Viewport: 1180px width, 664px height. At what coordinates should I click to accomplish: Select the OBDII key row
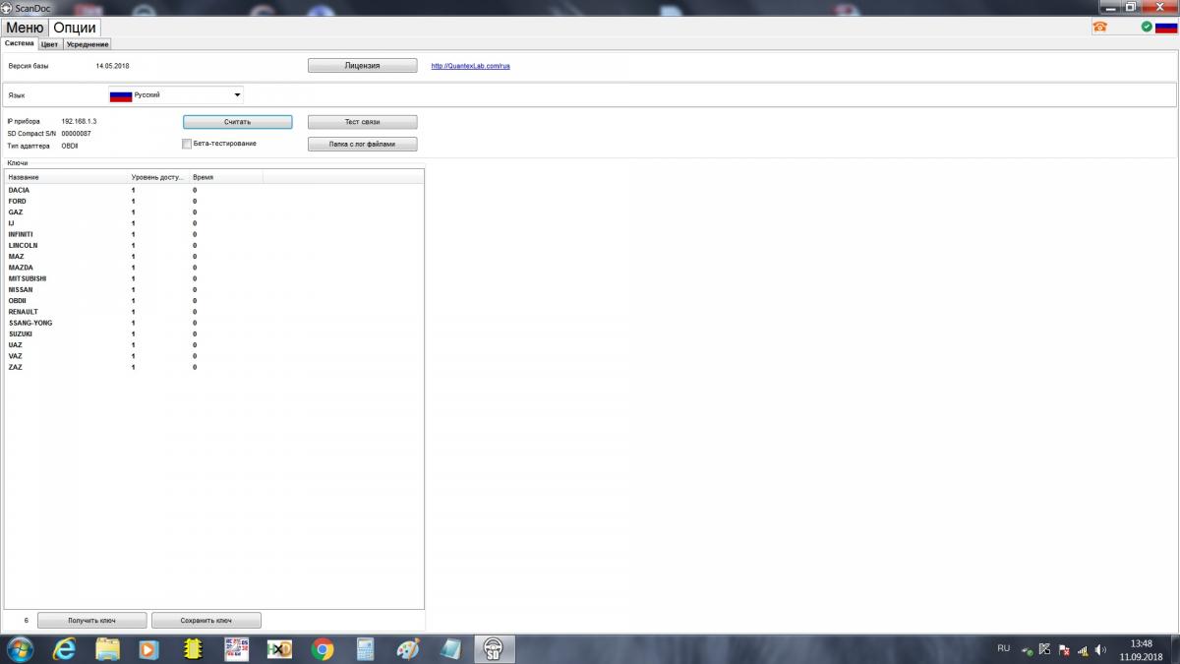coord(213,300)
